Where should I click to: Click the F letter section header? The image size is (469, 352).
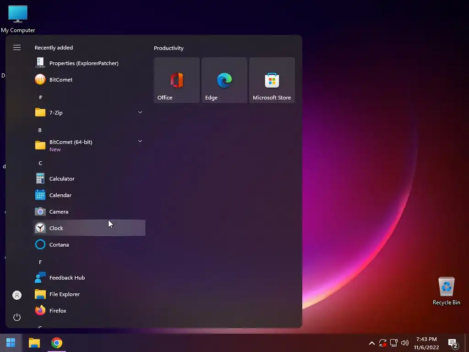coord(40,262)
